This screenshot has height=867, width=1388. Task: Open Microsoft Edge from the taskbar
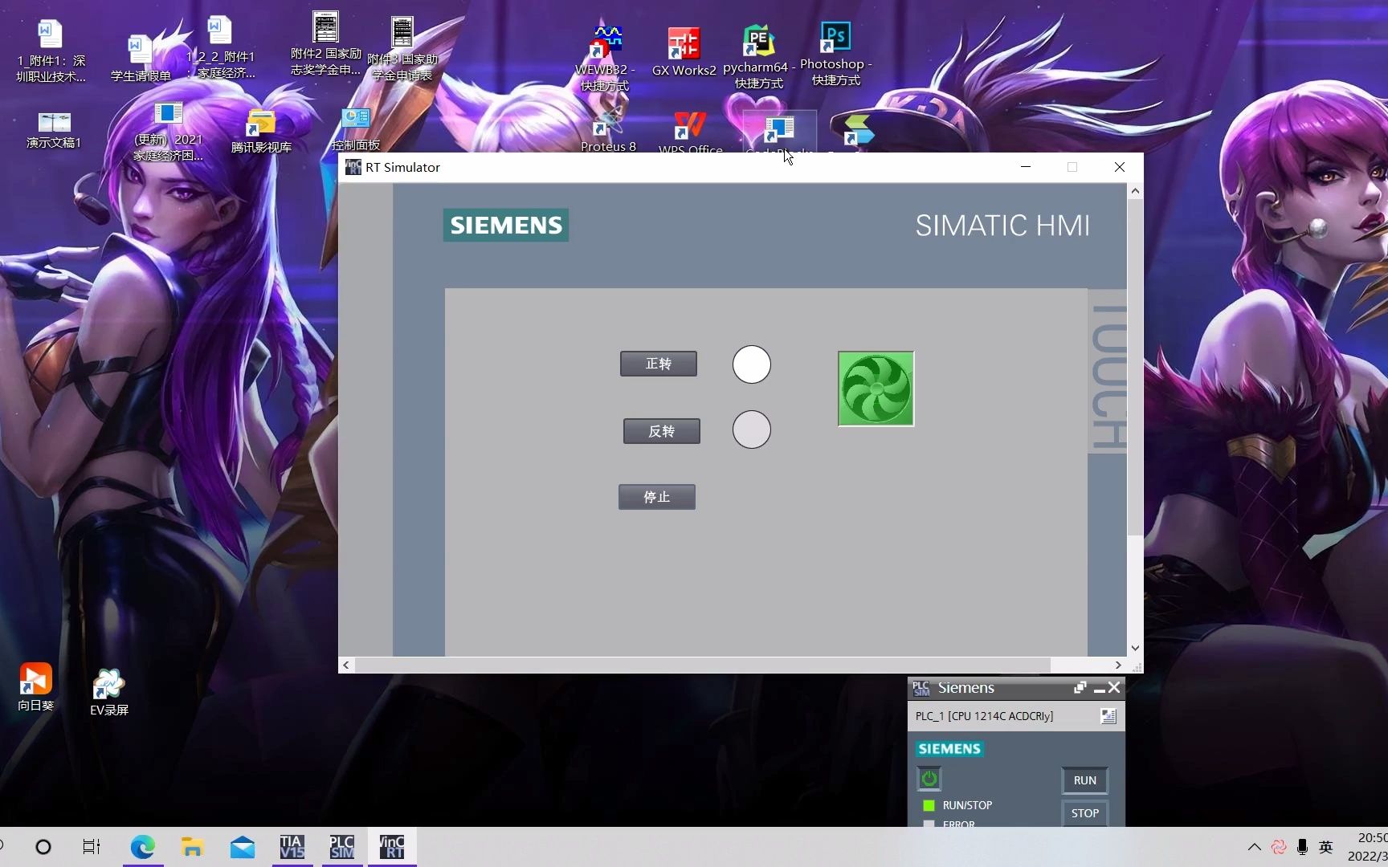pos(143,847)
